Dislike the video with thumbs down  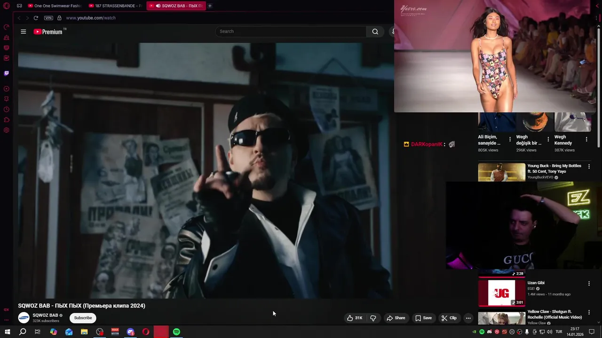point(373,318)
